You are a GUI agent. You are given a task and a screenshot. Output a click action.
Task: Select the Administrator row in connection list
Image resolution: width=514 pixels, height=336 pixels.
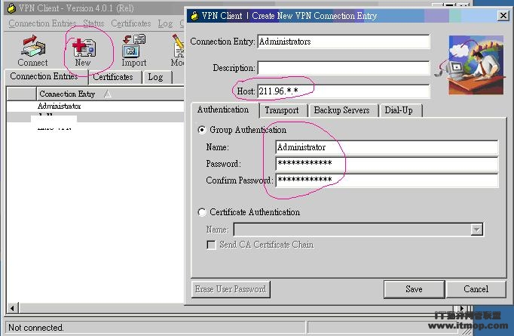tap(95, 106)
